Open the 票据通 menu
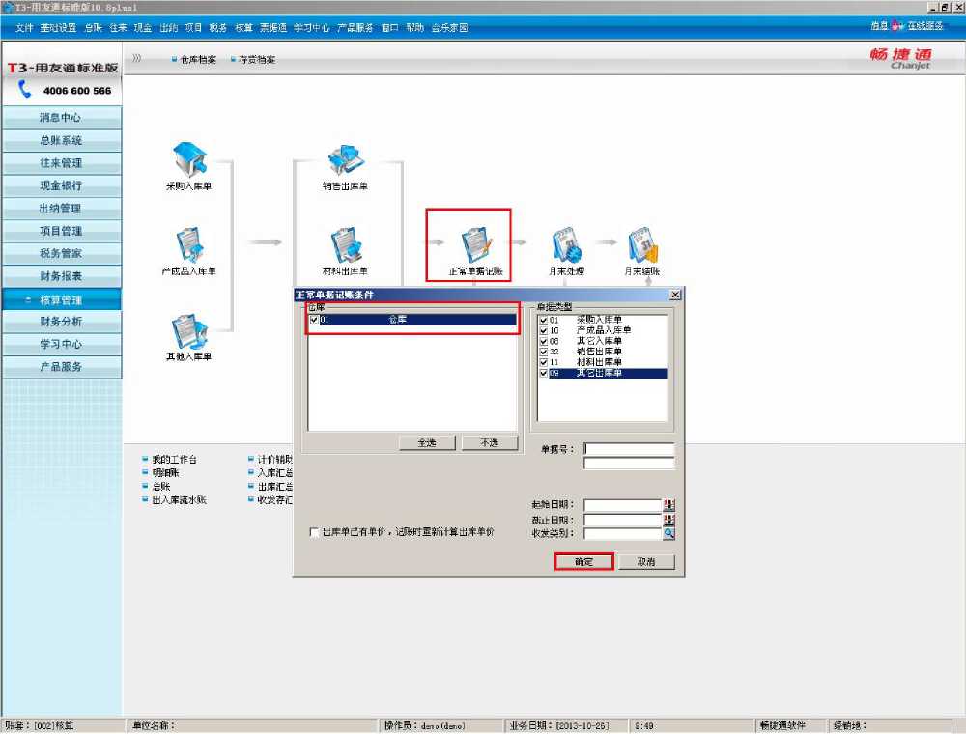The height and width of the screenshot is (734, 966). [x=273, y=28]
